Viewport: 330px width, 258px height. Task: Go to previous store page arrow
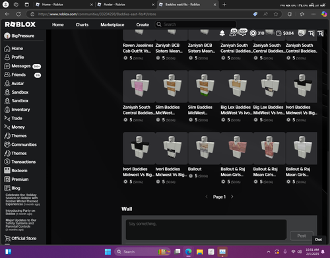[x=207, y=197]
